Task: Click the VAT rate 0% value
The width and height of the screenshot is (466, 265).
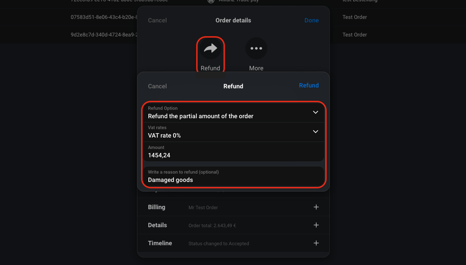Action: click(x=164, y=135)
